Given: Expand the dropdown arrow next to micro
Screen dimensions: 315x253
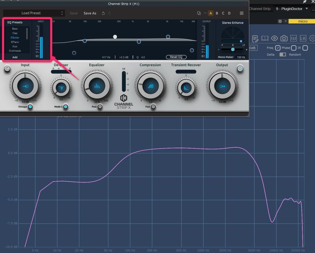Looking at the screenshot, I should pos(286,21).
